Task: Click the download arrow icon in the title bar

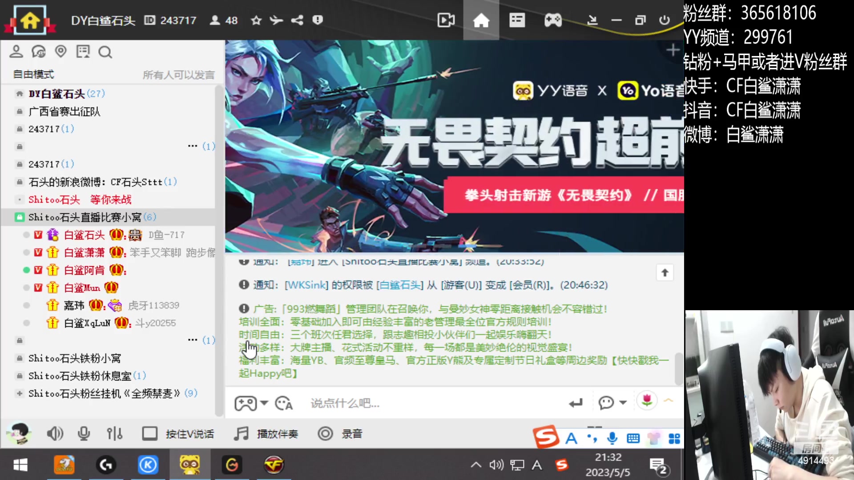Action: pyautogui.click(x=592, y=20)
